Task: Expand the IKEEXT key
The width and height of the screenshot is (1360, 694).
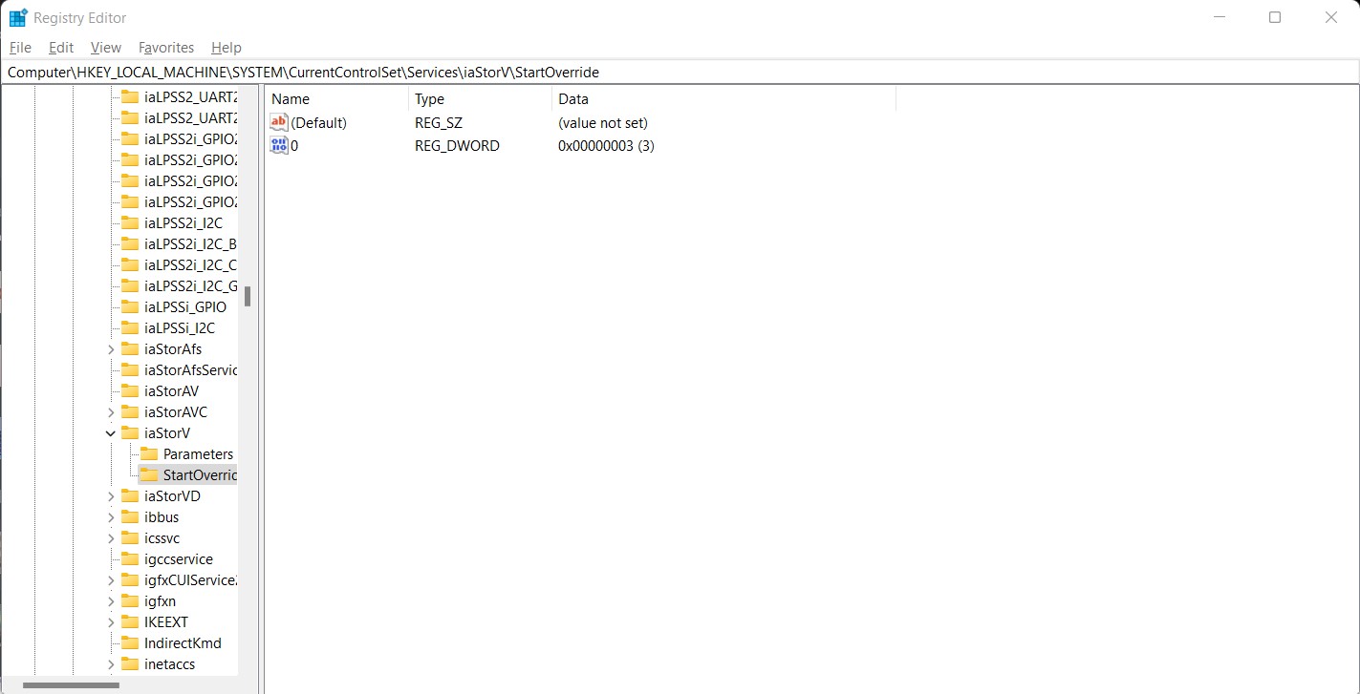Action: (x=111, y=621)
